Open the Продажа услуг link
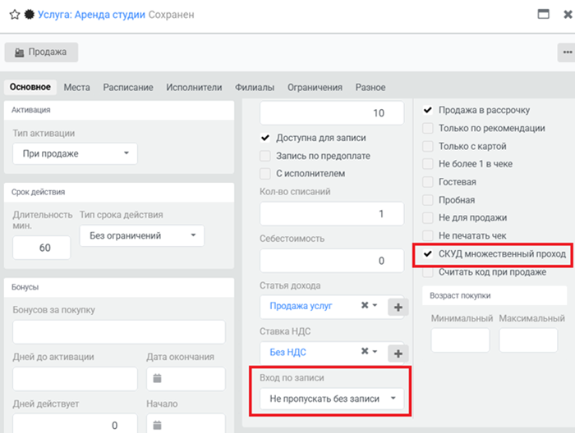 pyautogui.click(x=301, y=306)
